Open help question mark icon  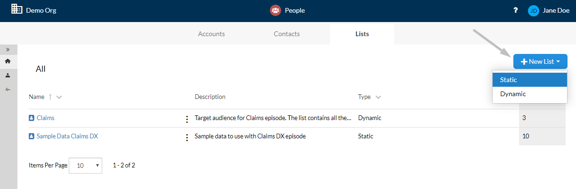tap(516, 10)
